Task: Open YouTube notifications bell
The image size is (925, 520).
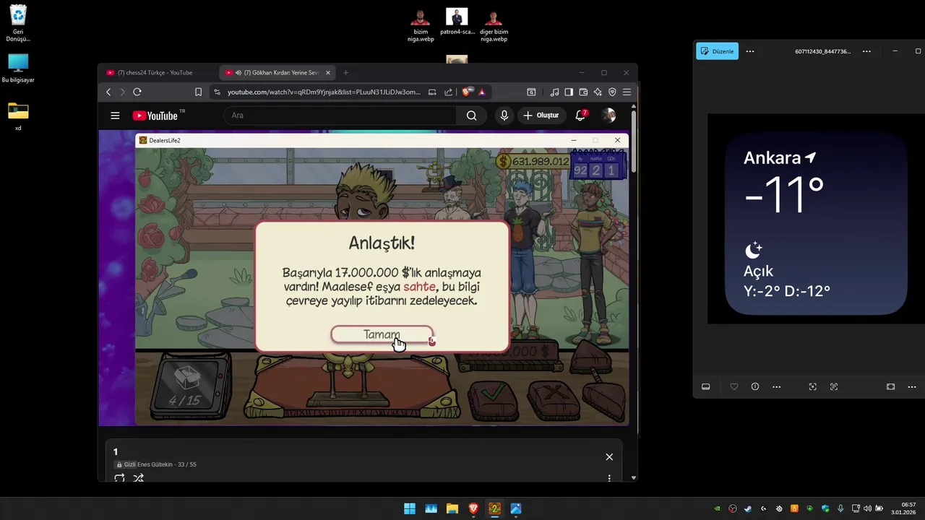Action: tap(580, 116)
